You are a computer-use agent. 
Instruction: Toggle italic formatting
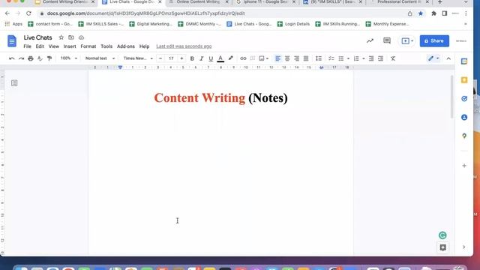coord(201,58)
